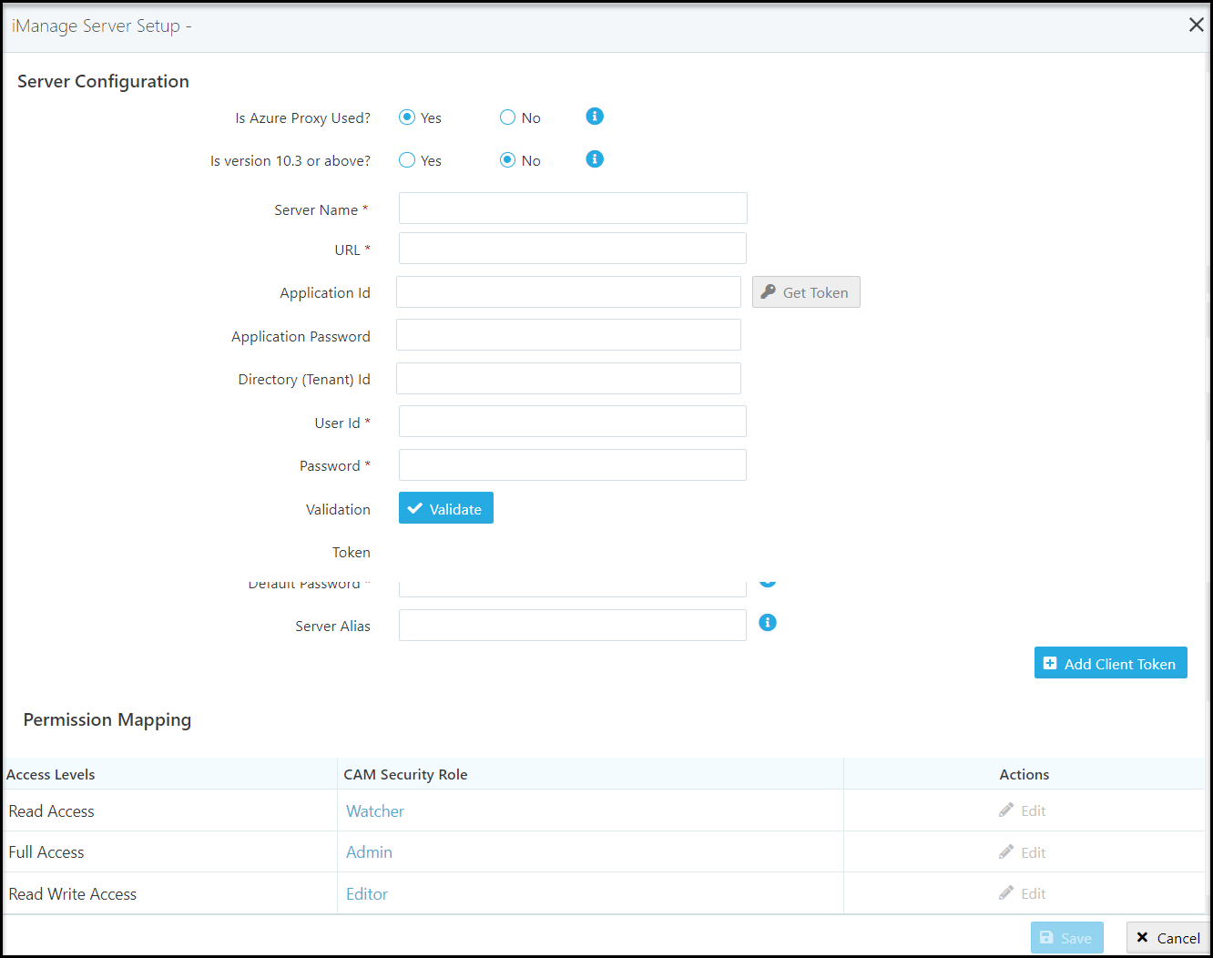Click the Actions column header

point(1024,775)
